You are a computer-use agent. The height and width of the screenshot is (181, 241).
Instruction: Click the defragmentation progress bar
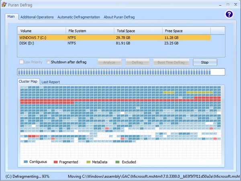[x=121, y=72]
